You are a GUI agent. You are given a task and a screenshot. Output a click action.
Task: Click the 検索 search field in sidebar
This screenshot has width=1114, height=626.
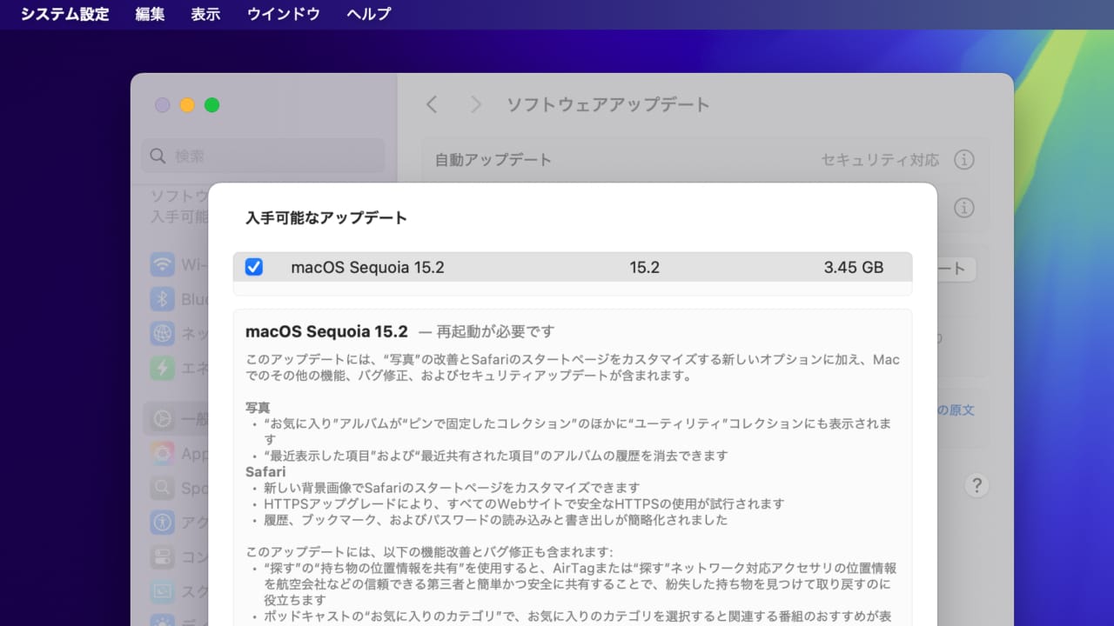(x=263, y=156)
